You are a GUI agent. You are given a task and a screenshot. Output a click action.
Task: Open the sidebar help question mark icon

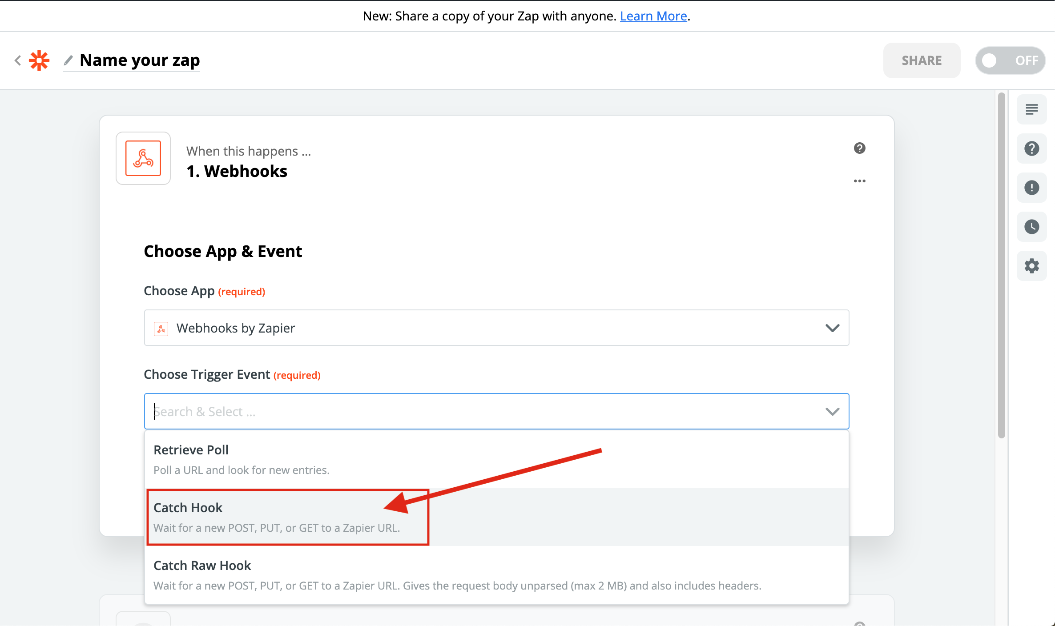(x=1031, y=148)
